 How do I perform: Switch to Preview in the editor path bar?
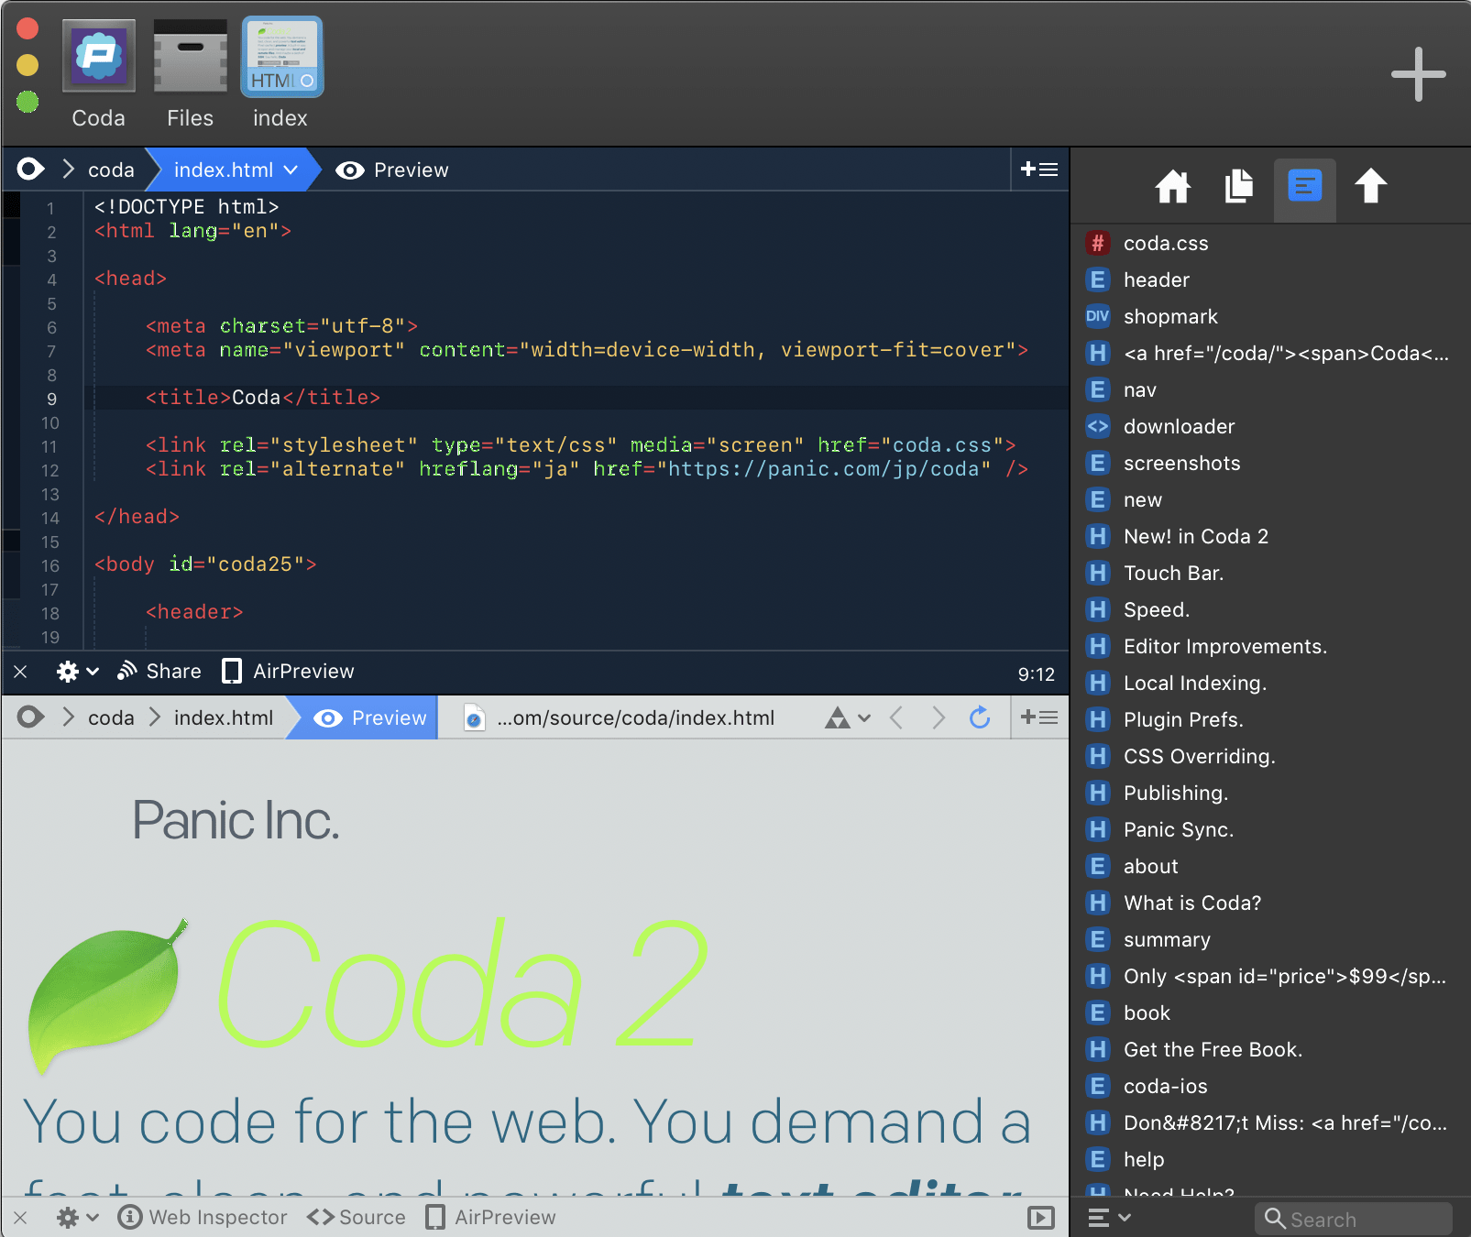(392, 170)
